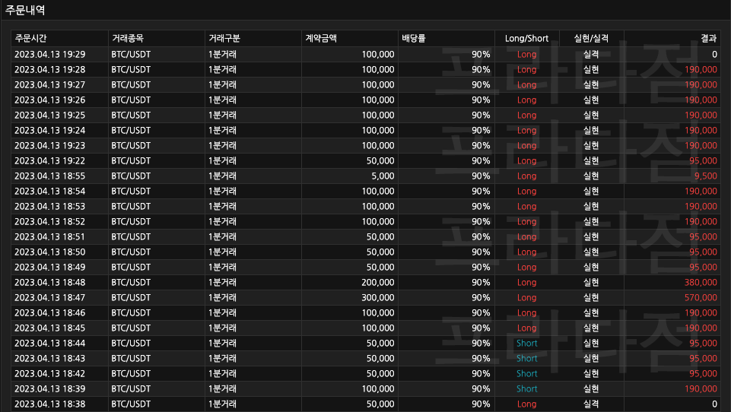This screenshot has width=731, height=412.
Task: Select order time 2023.04.13 18:47
Action: click(x=50, y=297)
